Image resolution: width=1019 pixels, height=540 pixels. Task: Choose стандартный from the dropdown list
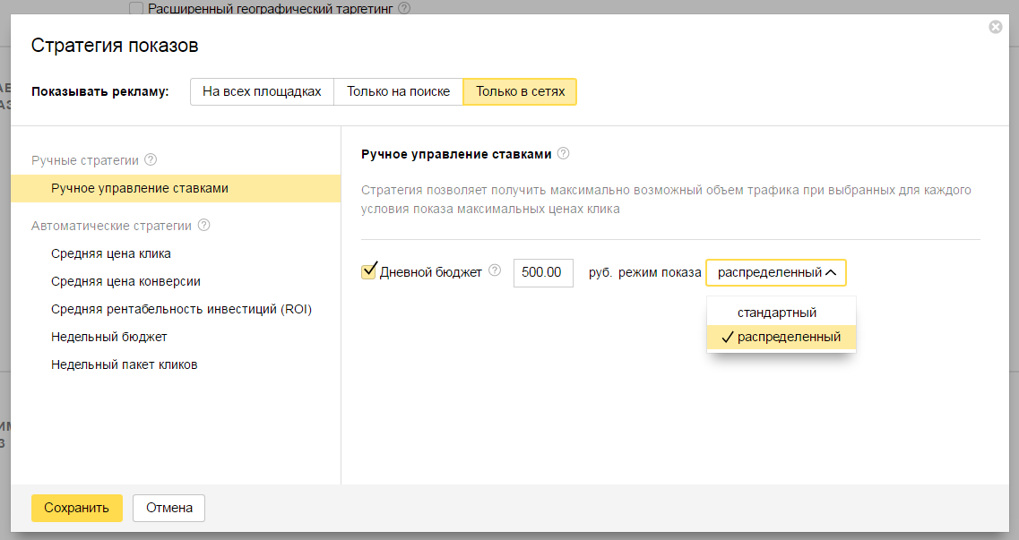776,313
